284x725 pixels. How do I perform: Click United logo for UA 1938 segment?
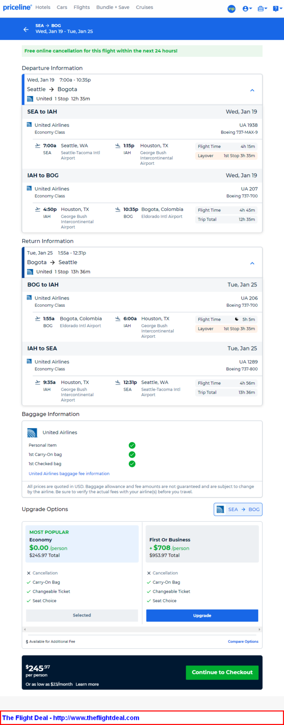pyautogui.click(x=29, y=125)
